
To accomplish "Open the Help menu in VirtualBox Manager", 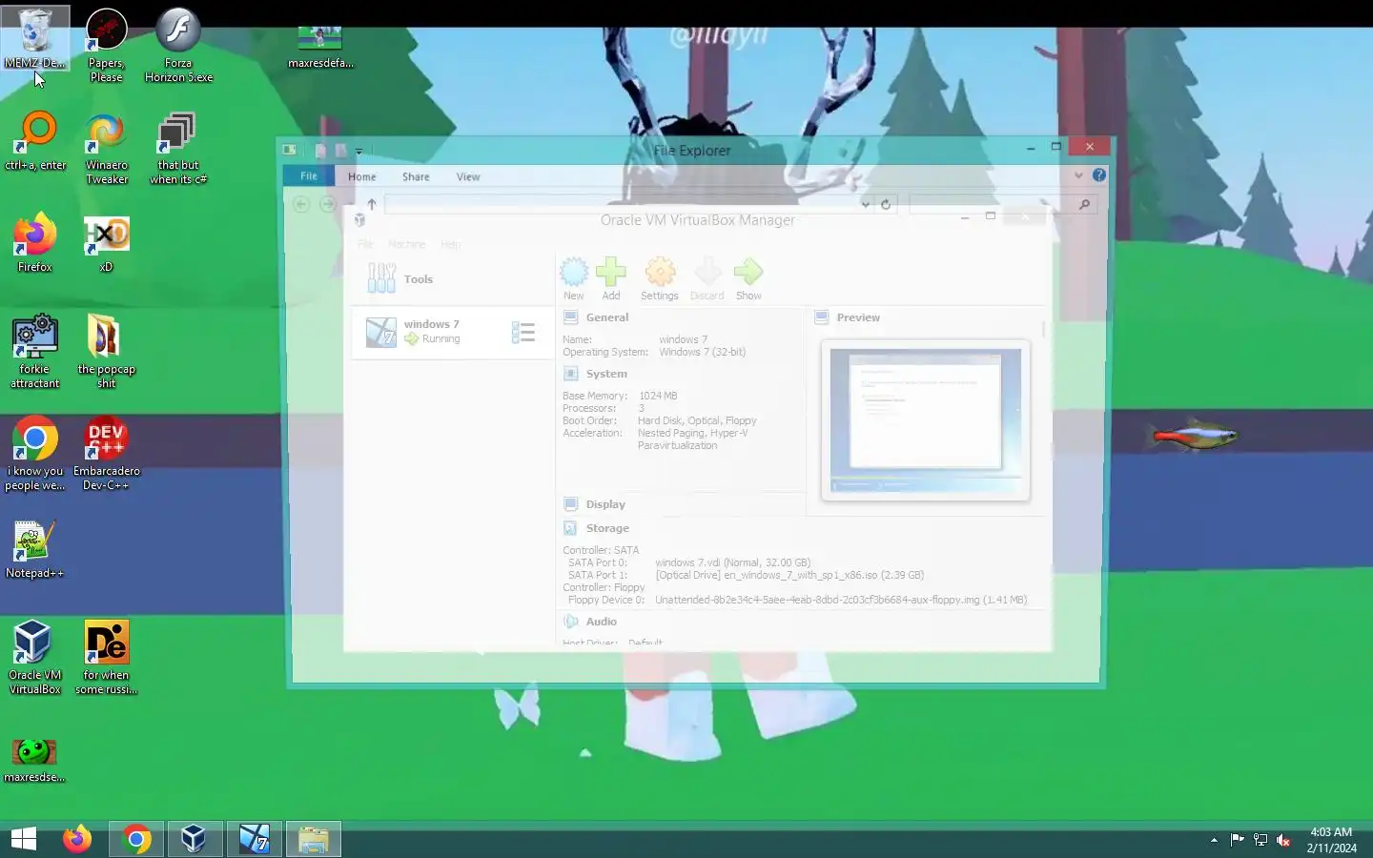I will (450, 244).
